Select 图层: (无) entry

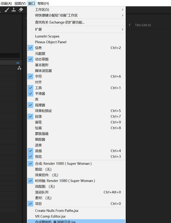tap(76, 169)
